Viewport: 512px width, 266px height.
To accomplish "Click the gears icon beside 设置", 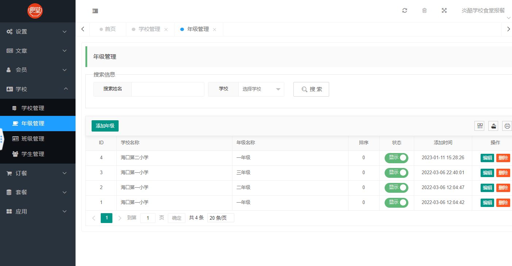I will (x=9, y=32).
